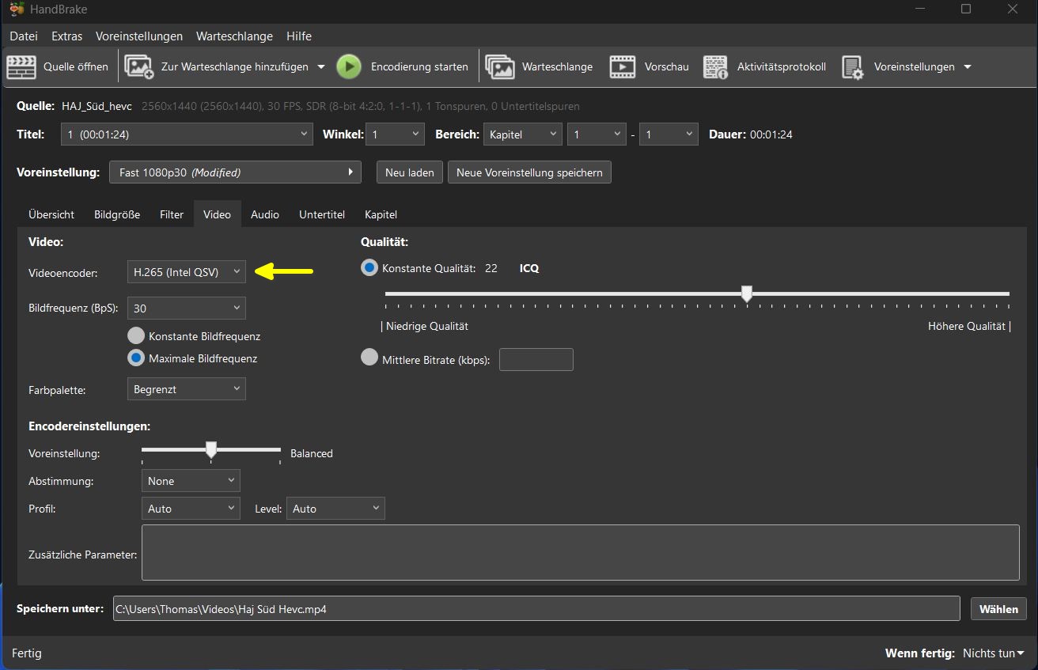
Task: Open the Winkel dropdown
Action: pyautogui.click(x=396, y=134)
